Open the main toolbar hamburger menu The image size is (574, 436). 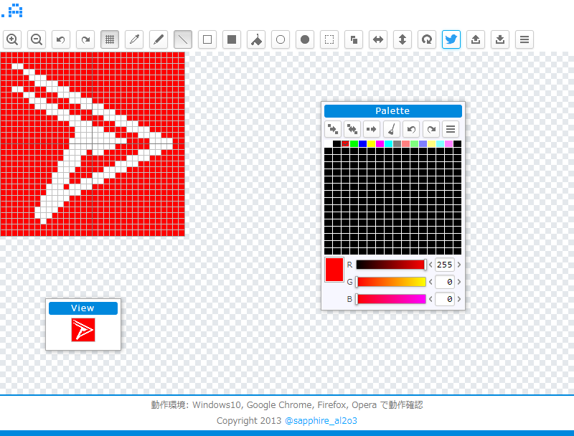pos(524,39)
